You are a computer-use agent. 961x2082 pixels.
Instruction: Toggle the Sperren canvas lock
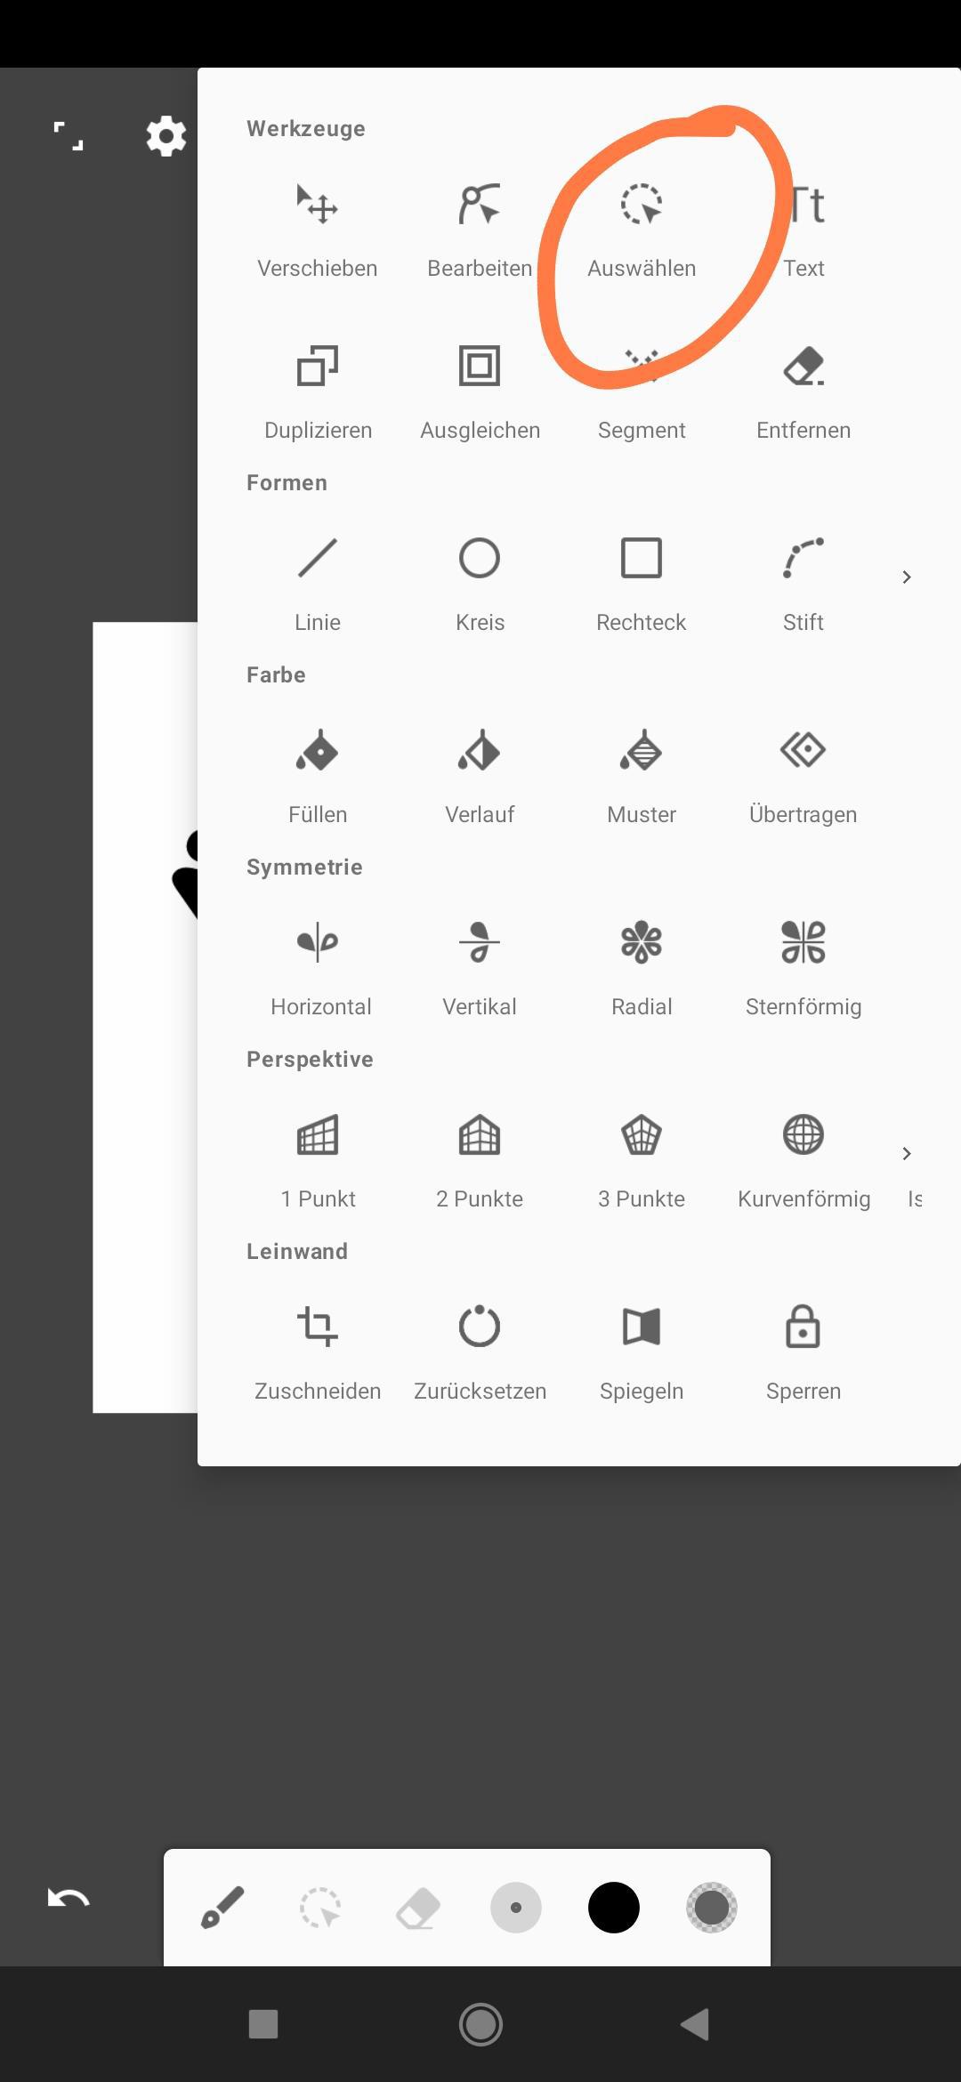(x=804, y=1353)
